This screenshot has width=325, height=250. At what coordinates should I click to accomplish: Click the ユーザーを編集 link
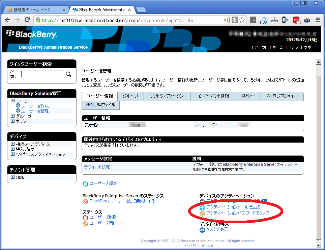(103, 183)
